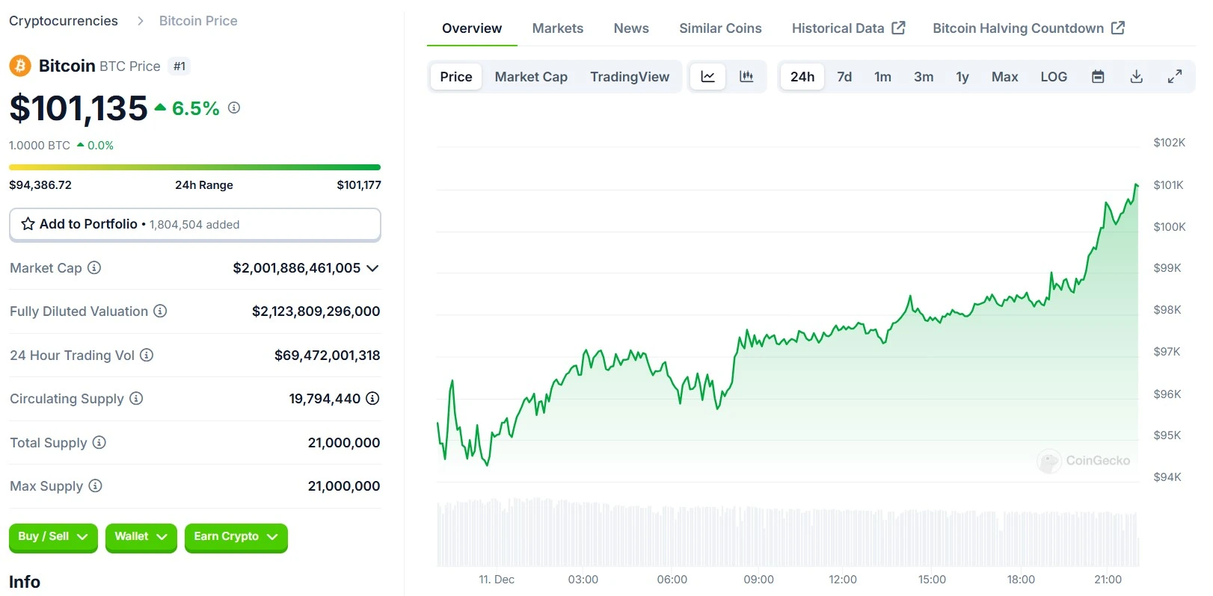The width and height of the screenshot is (1213, 596).
Task: Open the Buy / Sell dropdown
Action: coord(53,537)
